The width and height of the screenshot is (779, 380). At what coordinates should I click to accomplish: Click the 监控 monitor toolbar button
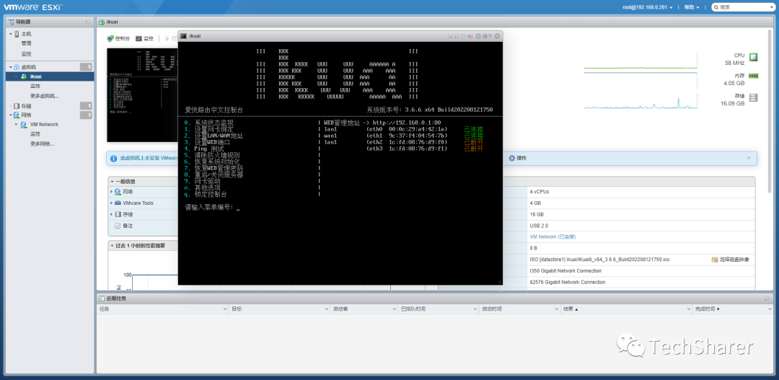(x=144, y=38)
